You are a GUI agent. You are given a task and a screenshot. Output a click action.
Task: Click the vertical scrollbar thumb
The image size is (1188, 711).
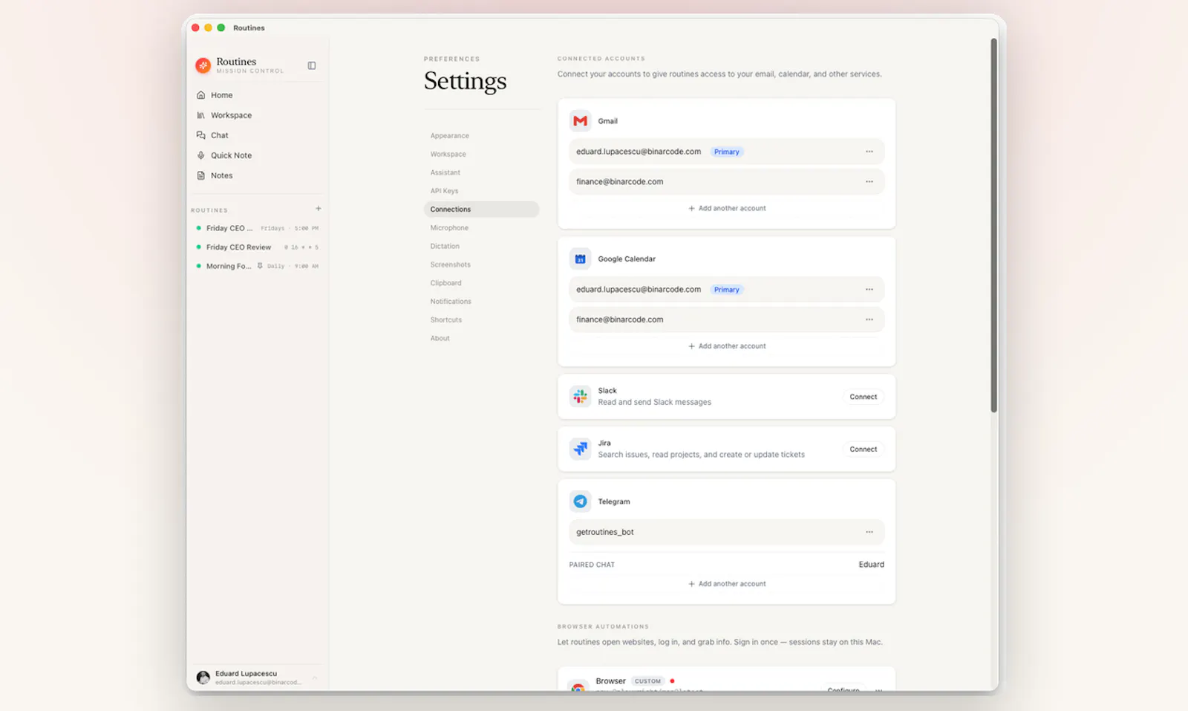click(993, 225)
